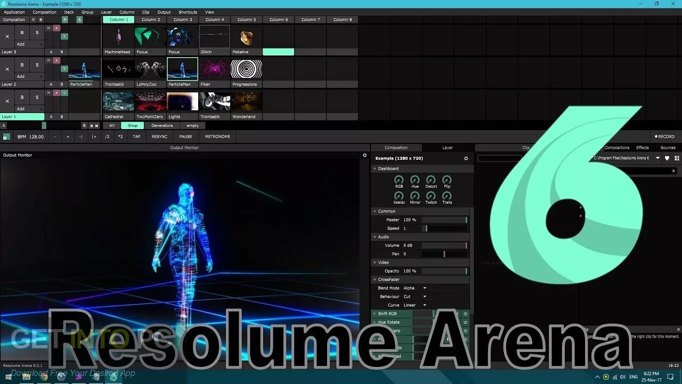The image size is (682, 384).
Task: Click the Output Monitor settings gear
Action: click(365, 155)
